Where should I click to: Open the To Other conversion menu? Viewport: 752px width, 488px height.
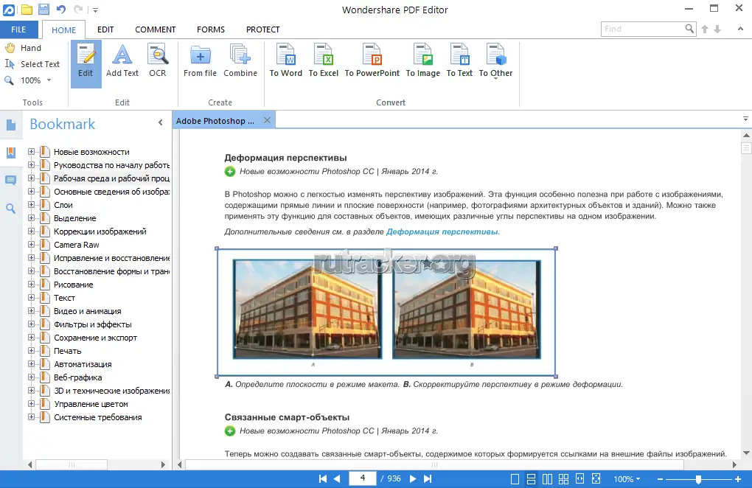click(x=496, y=61)
